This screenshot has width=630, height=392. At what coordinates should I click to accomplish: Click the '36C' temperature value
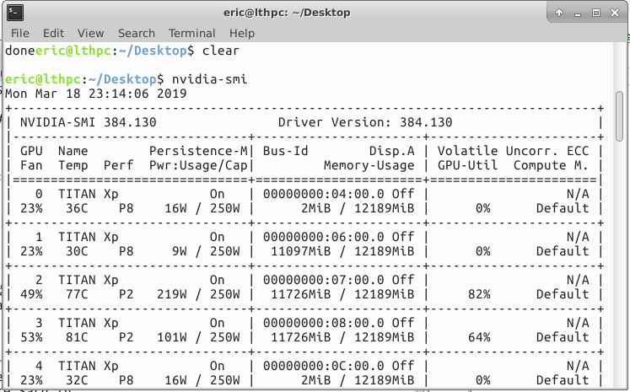pos(77,208)
